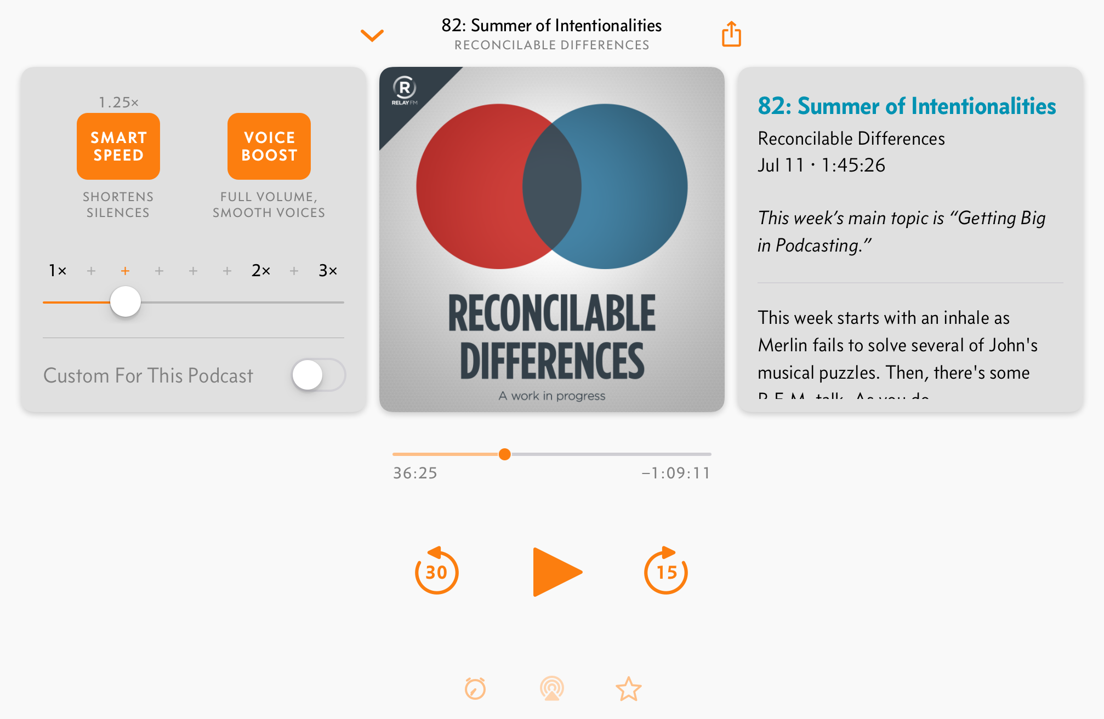
Task: Click the speed slider handle
Action: pyautogui.click(x=126, y=301)
